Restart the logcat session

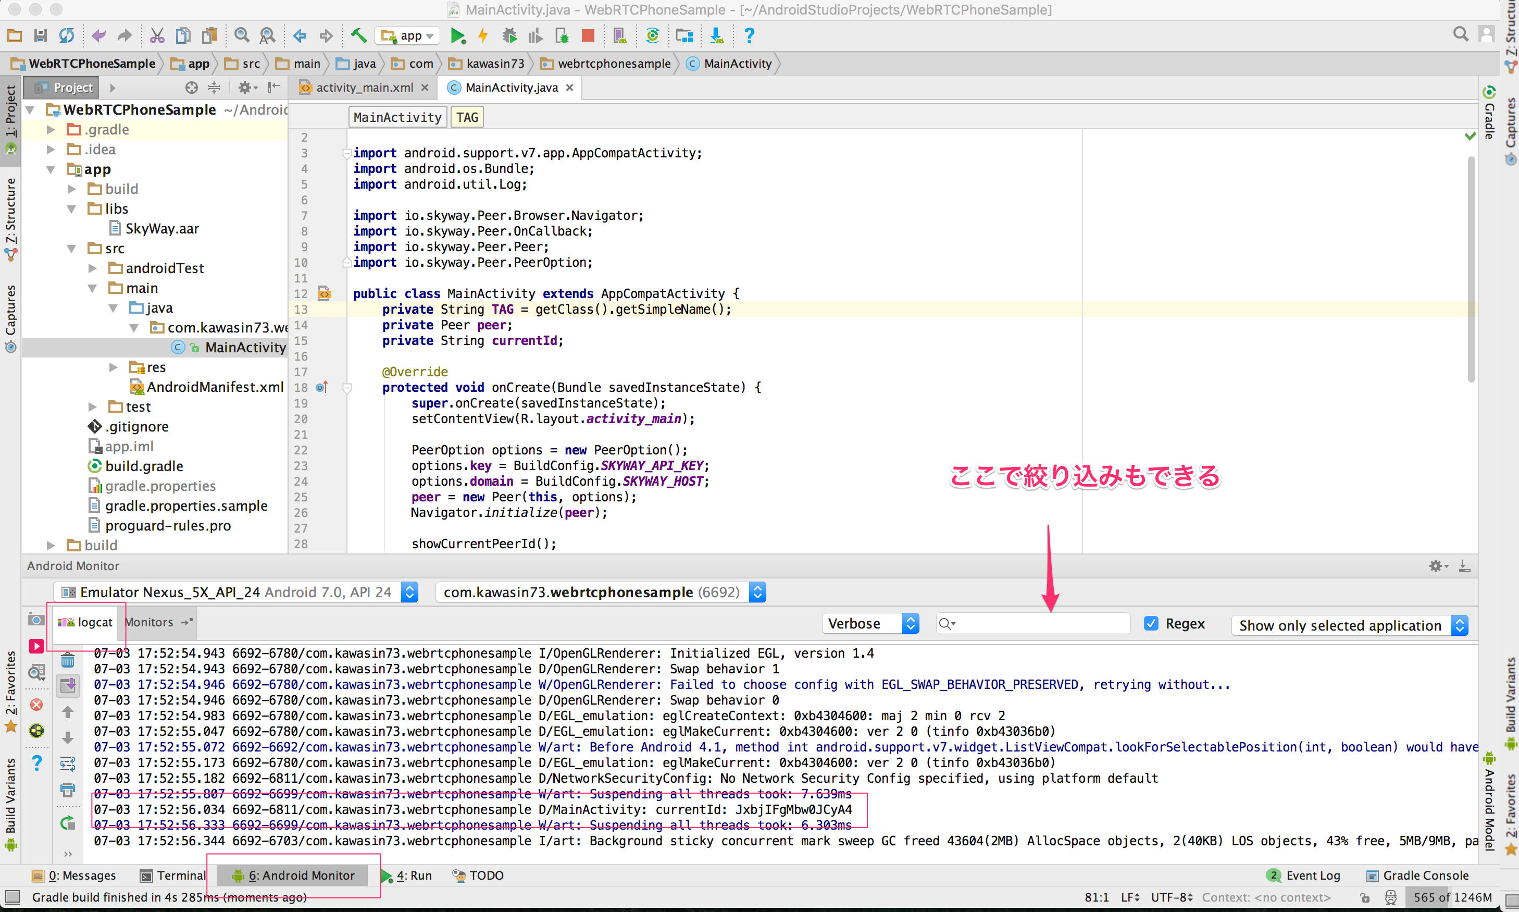pyautogui.click(x=68, y=823)
